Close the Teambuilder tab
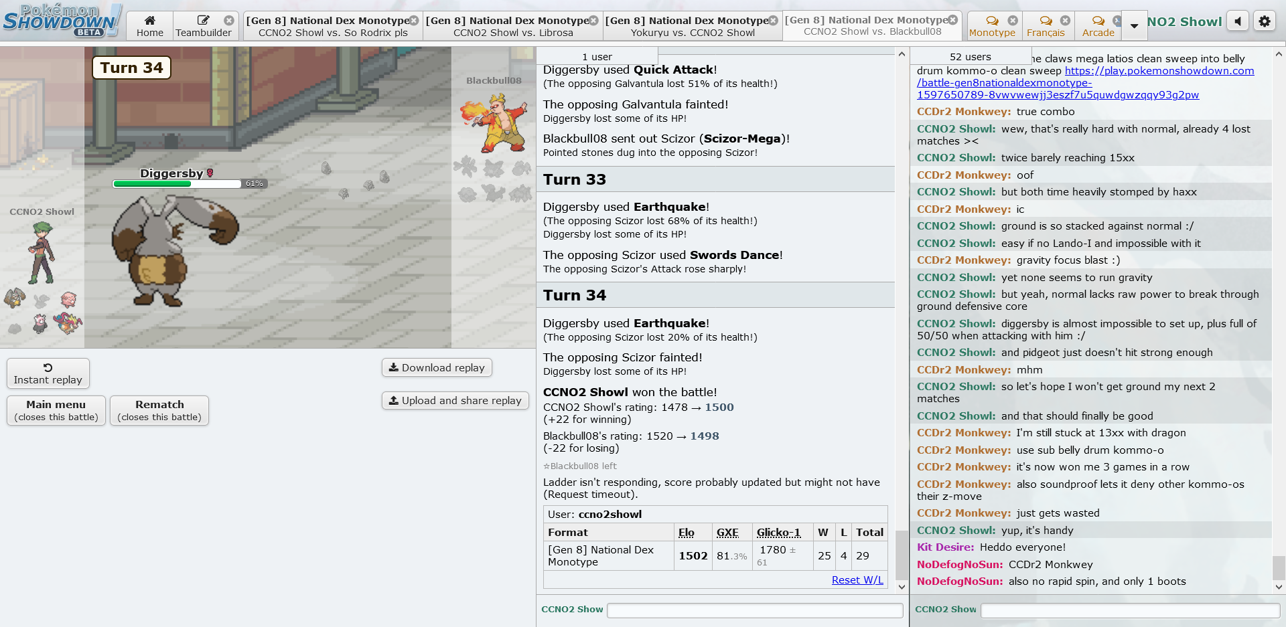Viewport: 1286px width, 627px height. [229, 21]
